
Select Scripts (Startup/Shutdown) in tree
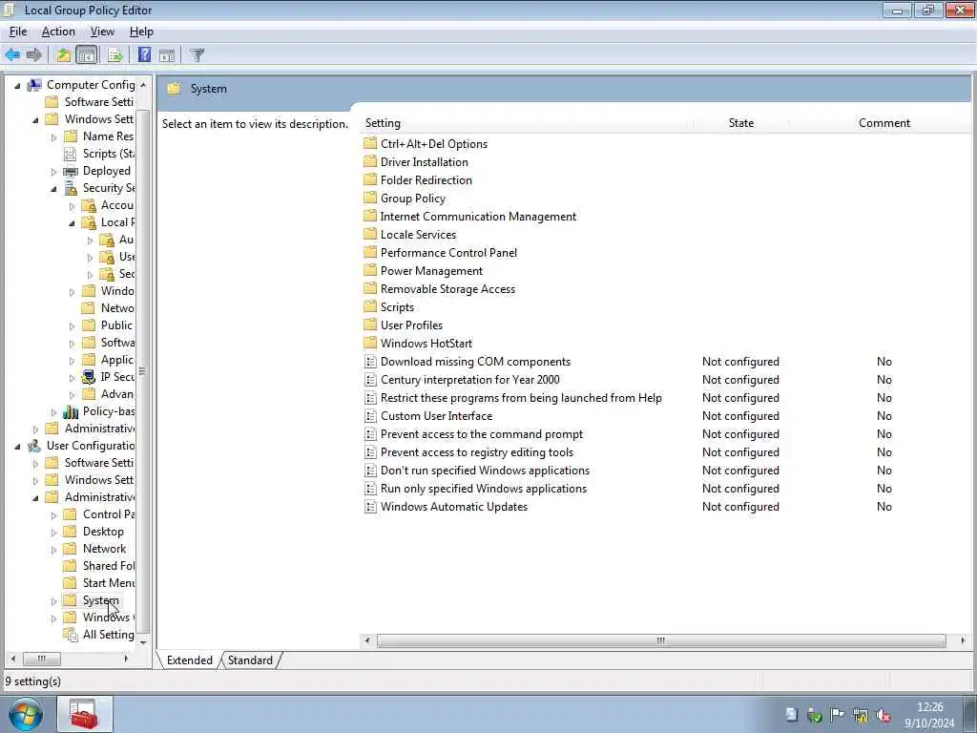click(99, 154)
